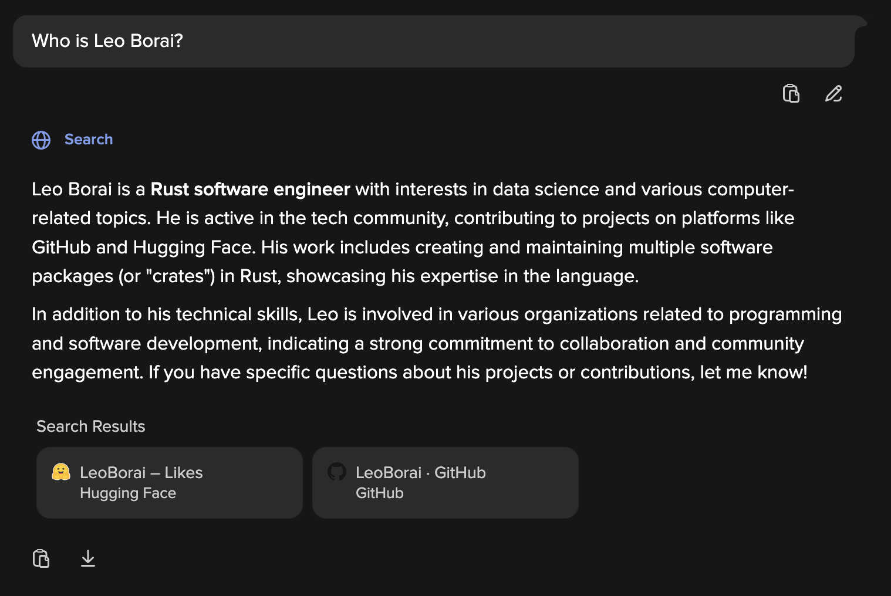Click the "GitHub" source name under LeoBorai

pyautogui.click(x=379, y=493)
